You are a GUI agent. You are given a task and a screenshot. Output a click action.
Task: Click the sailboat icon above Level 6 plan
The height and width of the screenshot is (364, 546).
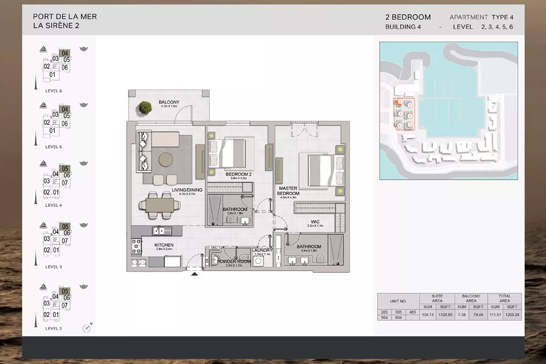[x=43, y=49]
